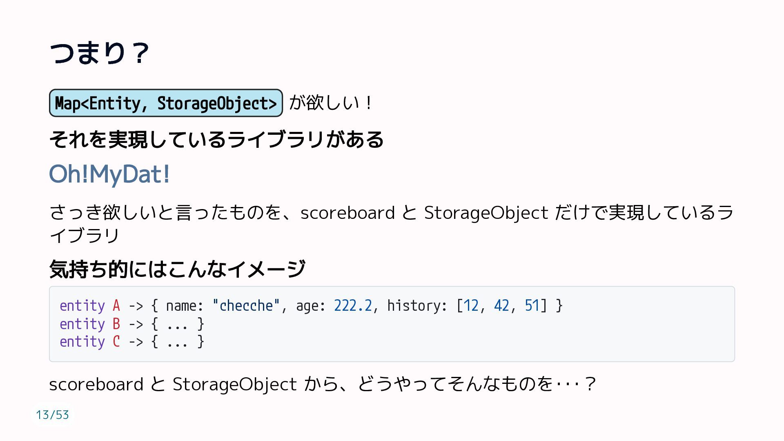Click the final line ending そんなものを･･･？
The height and width of the screenshot is (441, 784).
323,384
